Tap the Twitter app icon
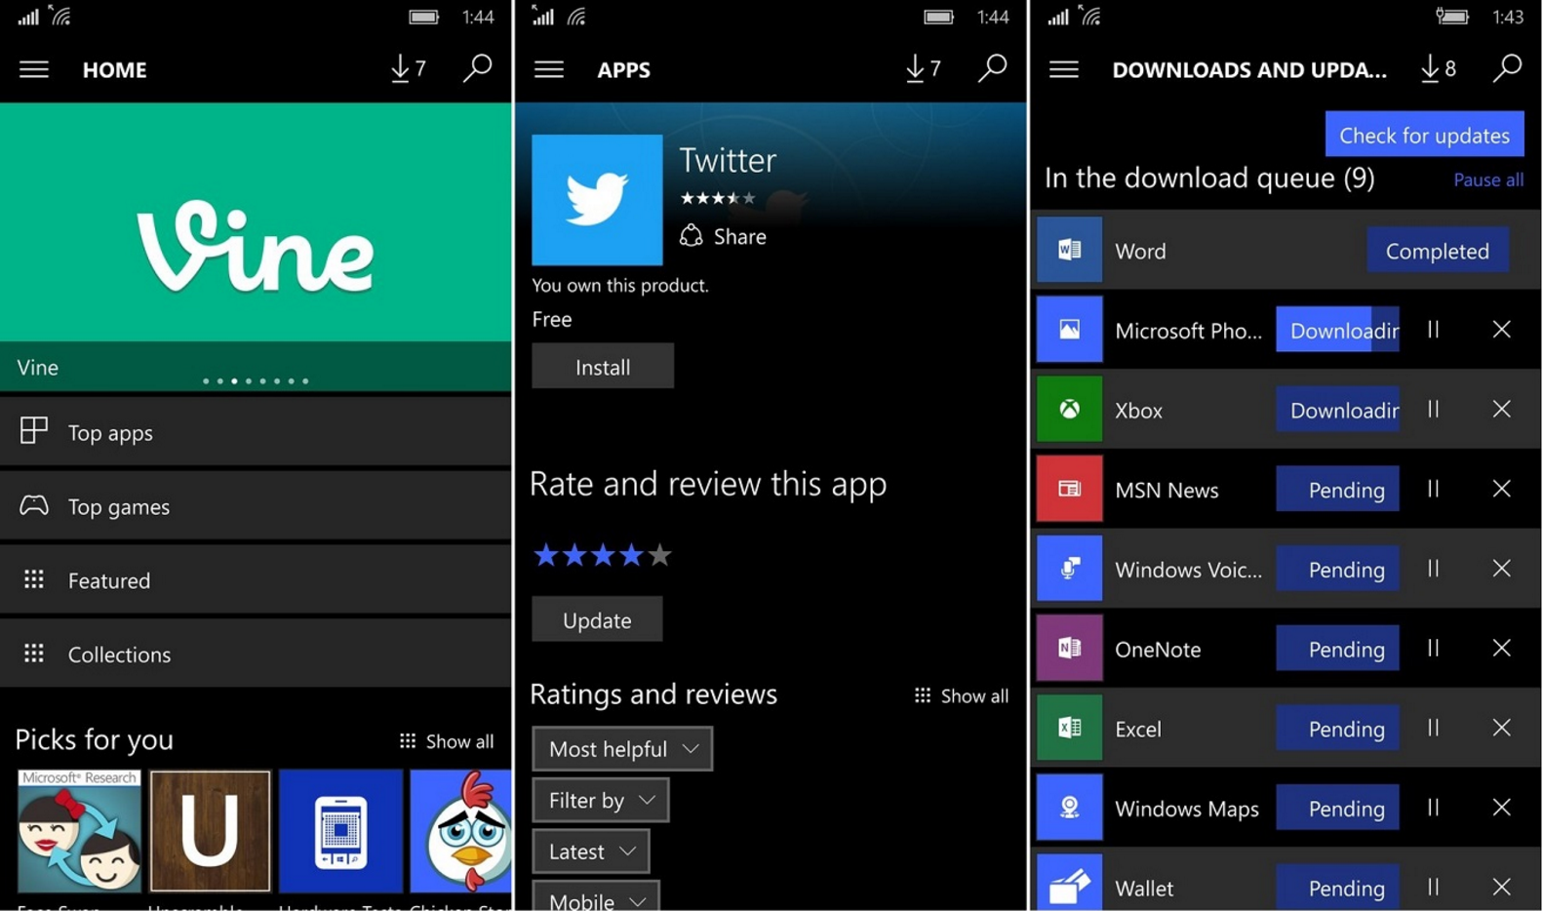This screenshot has width=1543, height=911. coord(597,200)
